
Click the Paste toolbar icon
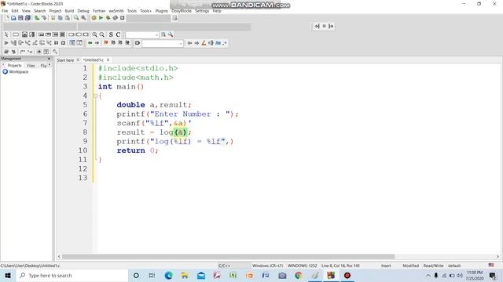(68, 18)
